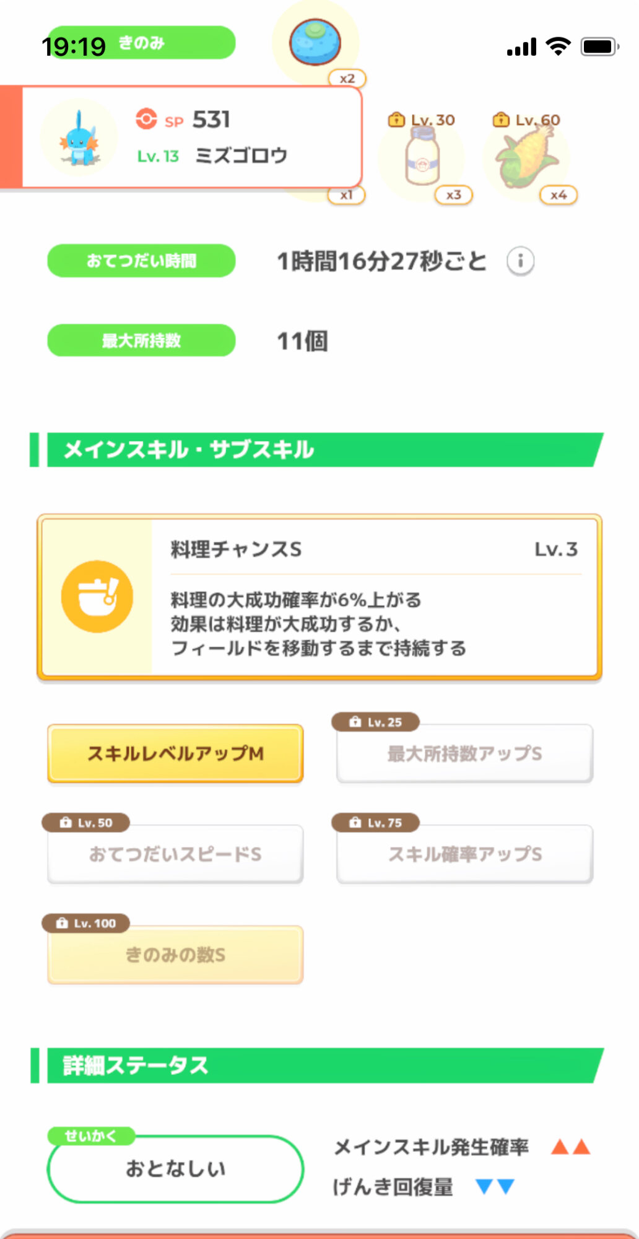Tap the SP Poké Ball icon
Viewport: 639px width, 1239px height.
click(146, 118)
